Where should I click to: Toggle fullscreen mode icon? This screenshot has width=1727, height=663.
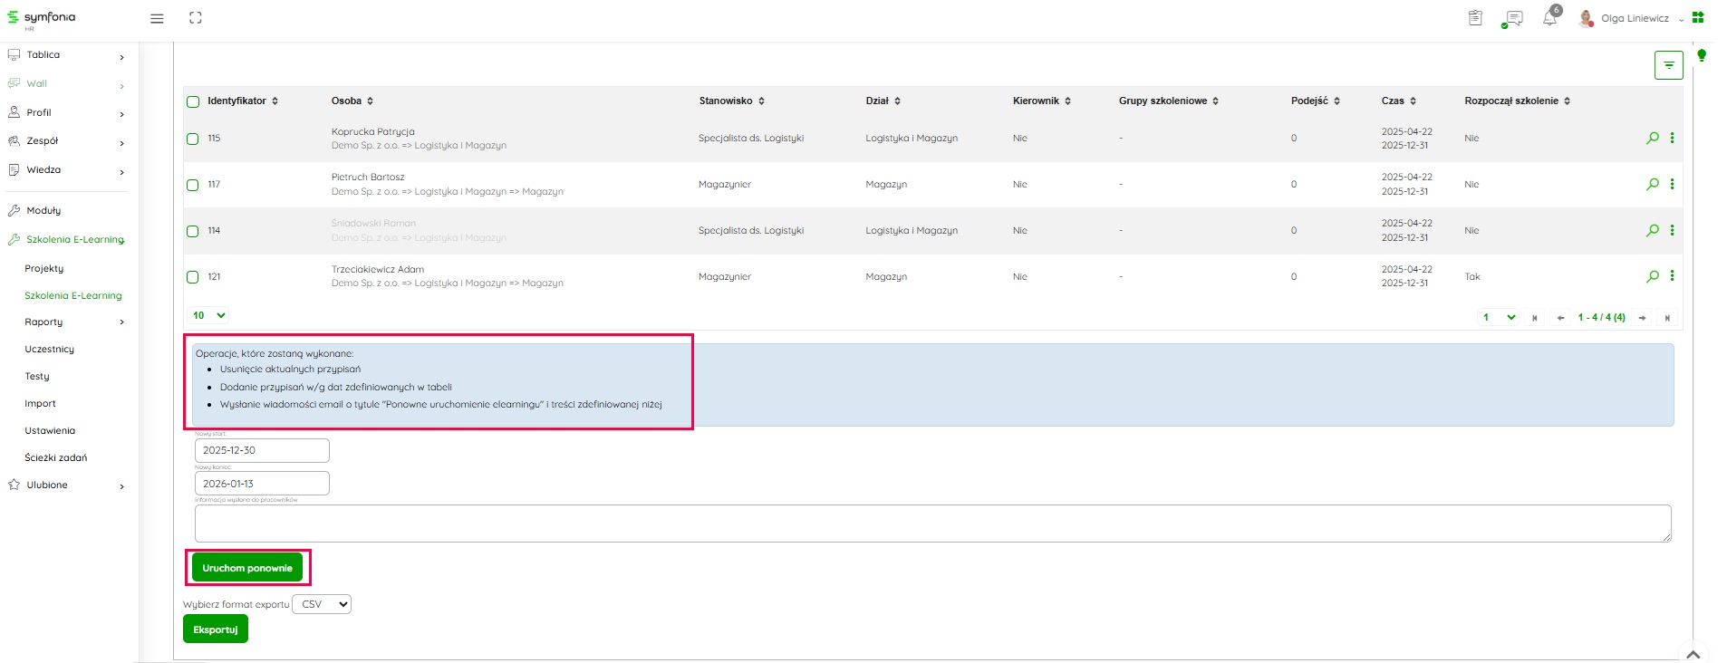(196, 18)
